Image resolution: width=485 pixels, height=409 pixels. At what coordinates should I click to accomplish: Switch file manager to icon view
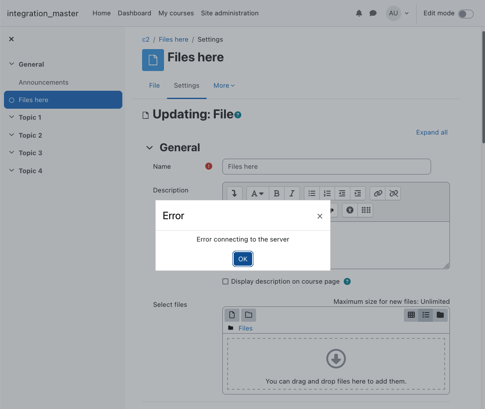pyautogui.click(x=411, y=315)
